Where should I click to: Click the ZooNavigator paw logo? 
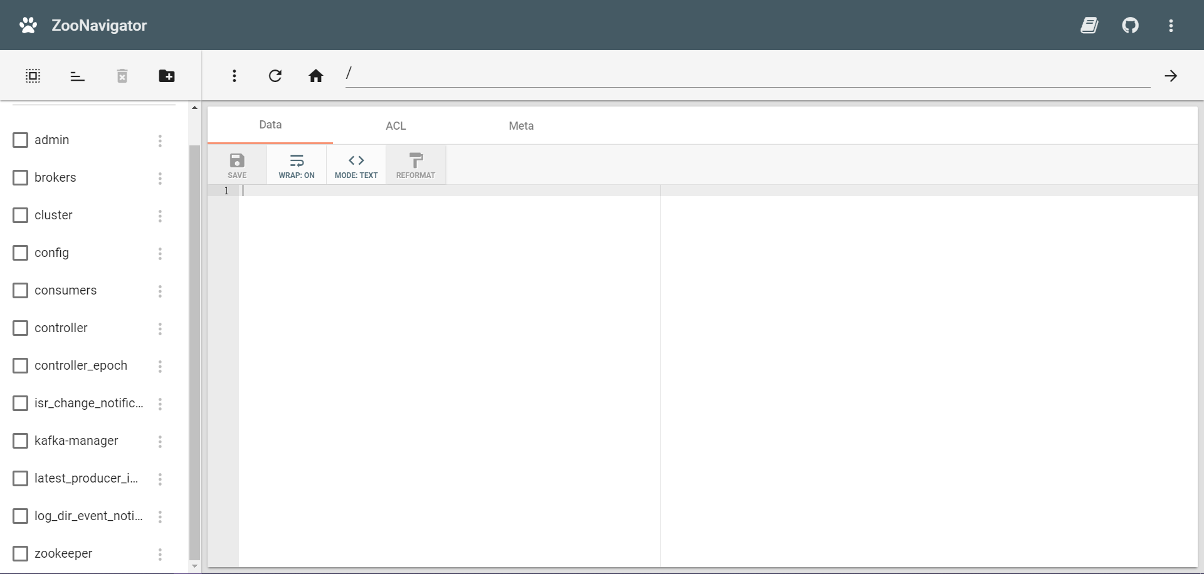tap(28, 25)
